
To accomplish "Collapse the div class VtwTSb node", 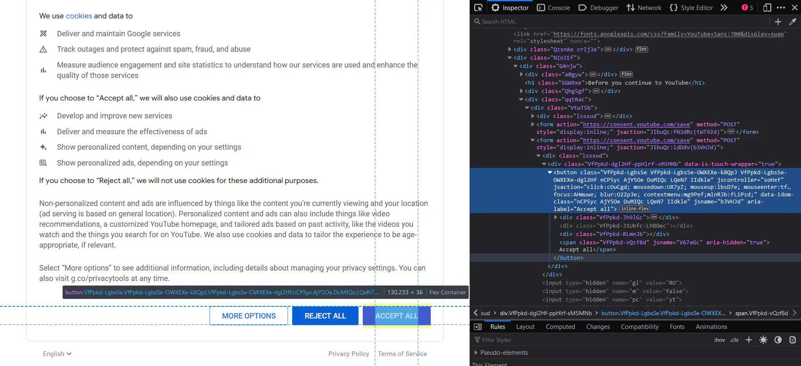I will tap(527, 108).
